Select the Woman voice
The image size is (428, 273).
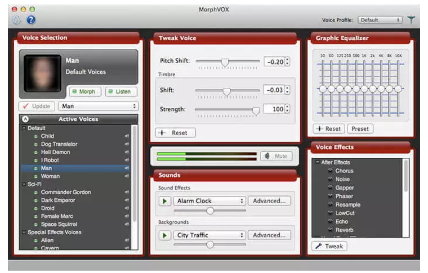(x=75, y=177)
